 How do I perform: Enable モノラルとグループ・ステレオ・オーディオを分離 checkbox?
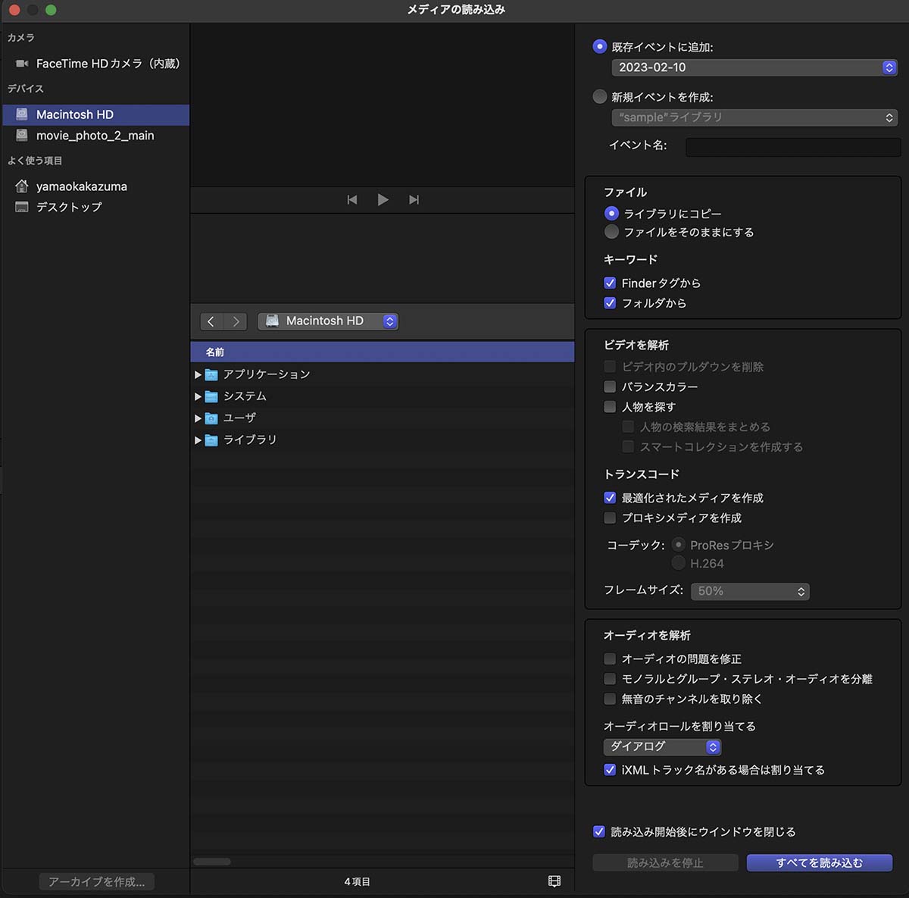point(610,679)
